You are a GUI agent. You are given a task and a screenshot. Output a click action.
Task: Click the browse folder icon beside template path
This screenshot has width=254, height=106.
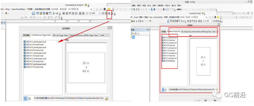(x=106, y=98)
